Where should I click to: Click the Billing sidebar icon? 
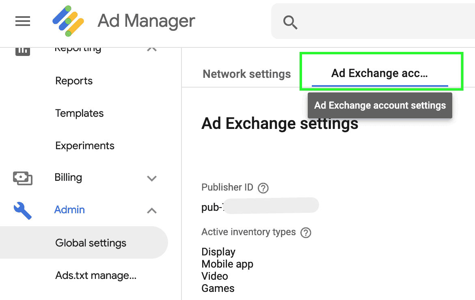[22, 178]
